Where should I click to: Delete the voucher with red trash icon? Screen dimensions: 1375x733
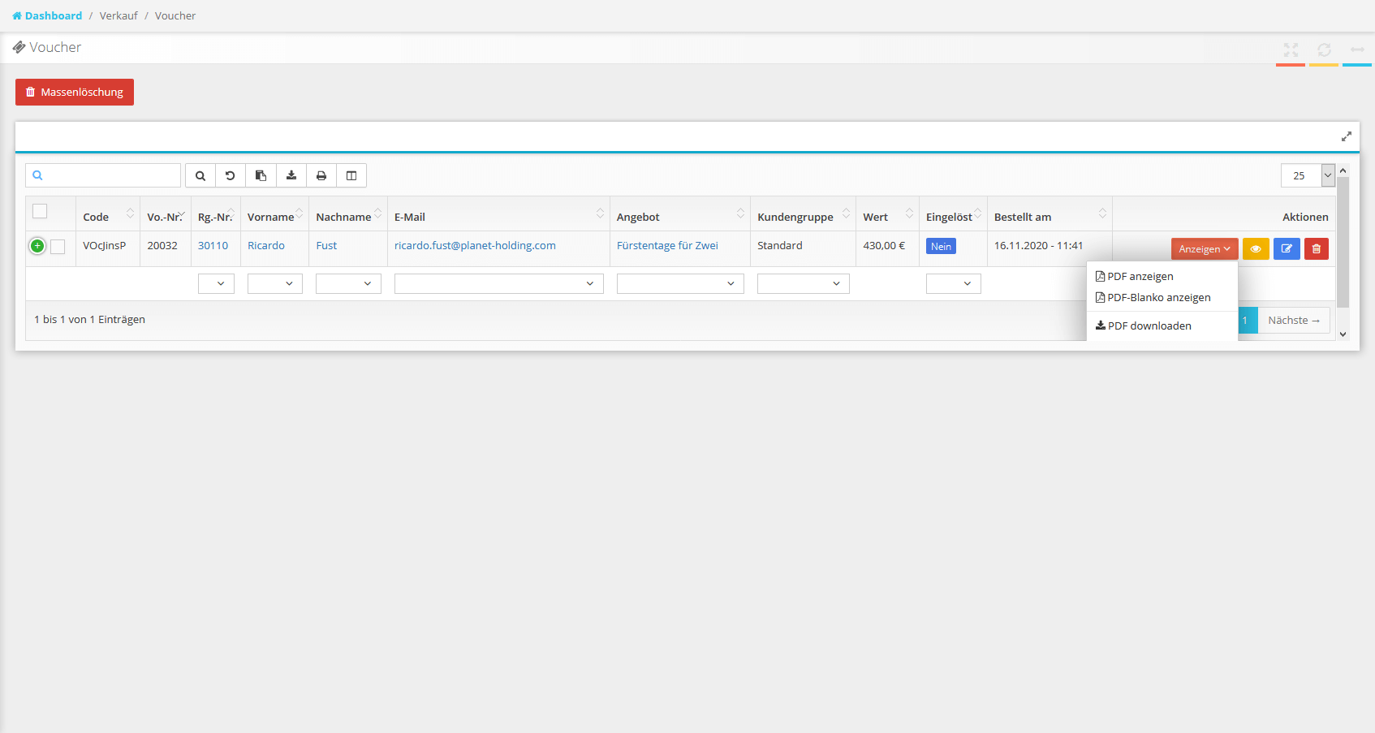(1317, 249)
